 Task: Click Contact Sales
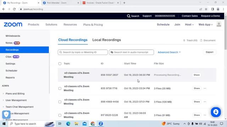coord(190,16)
